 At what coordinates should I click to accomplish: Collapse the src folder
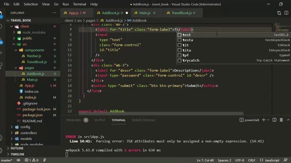click(x=14, y=44)
